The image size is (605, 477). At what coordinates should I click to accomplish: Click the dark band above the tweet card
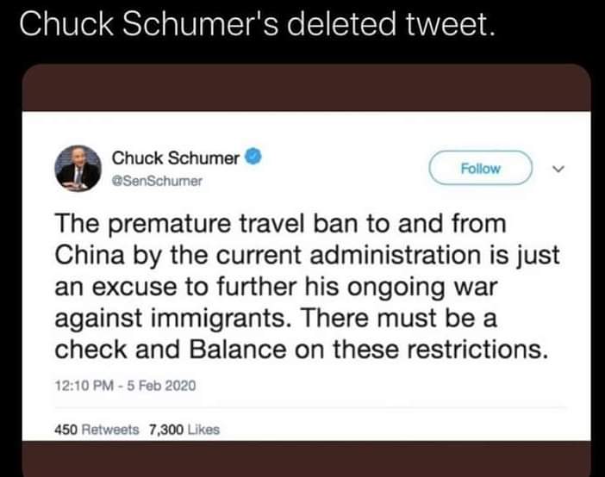point(302,87)
